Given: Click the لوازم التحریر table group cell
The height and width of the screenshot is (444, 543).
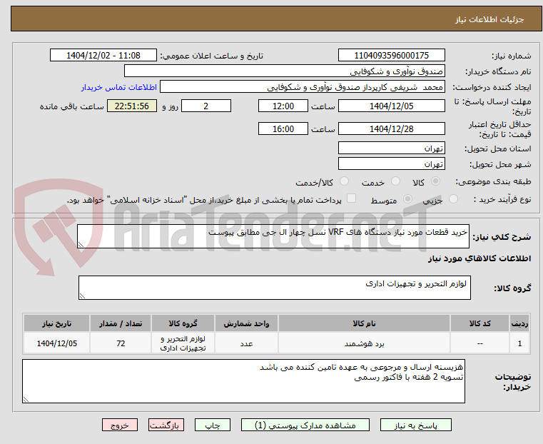Looking at the screenshot, I should (183, 343).
